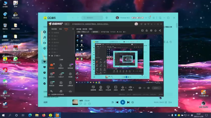
Task: Open the 礼物任务 tool icon
Action: (x=52, y=84)
